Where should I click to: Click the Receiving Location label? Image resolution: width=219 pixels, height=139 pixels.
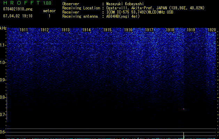[x=81, y=8]
